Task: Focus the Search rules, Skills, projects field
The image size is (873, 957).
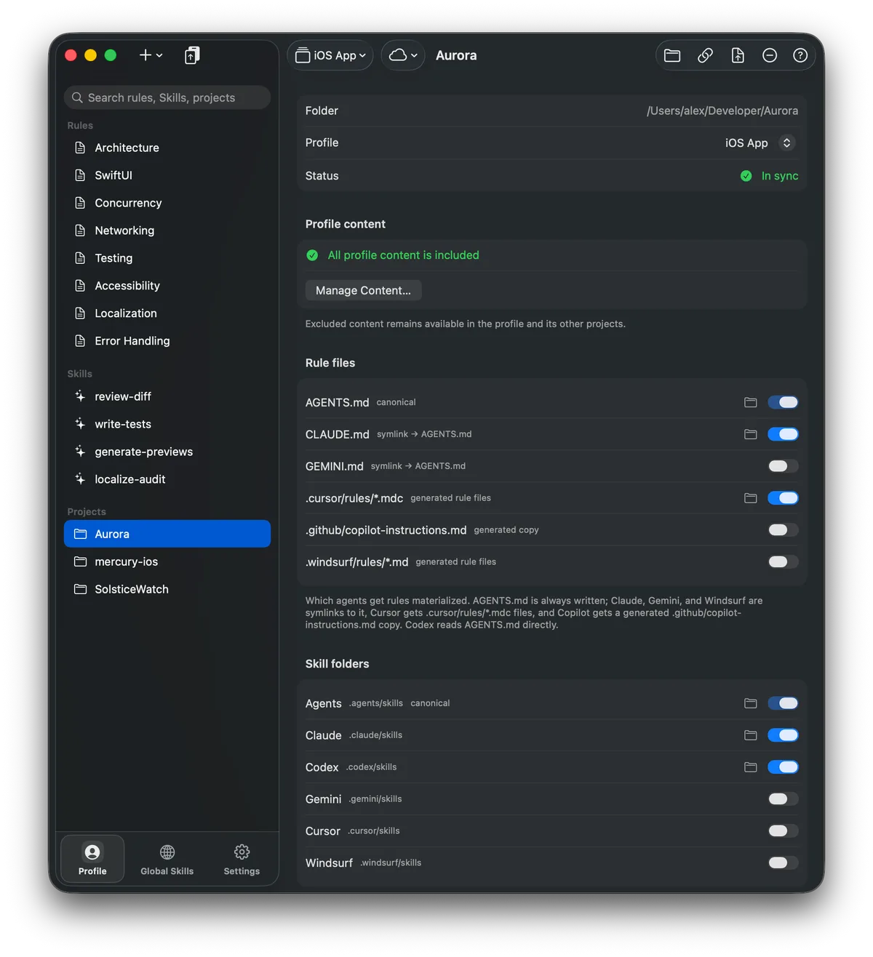Action: 167,97
